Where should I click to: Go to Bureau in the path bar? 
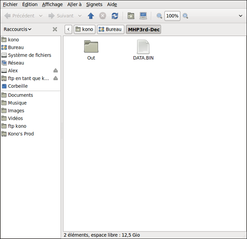(x=111, y=30)
